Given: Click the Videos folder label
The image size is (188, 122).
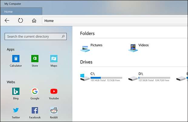Looking at the screenshot, I should [144, 45].
